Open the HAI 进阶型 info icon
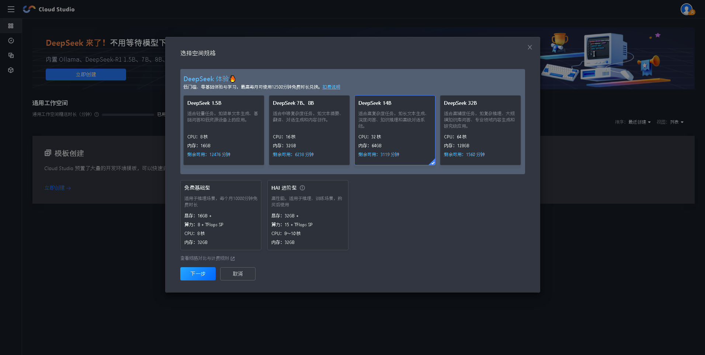 pos(302,188)
